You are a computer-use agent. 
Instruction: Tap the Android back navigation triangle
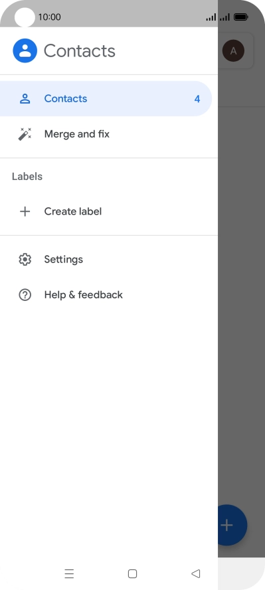(x=195, y=573)
